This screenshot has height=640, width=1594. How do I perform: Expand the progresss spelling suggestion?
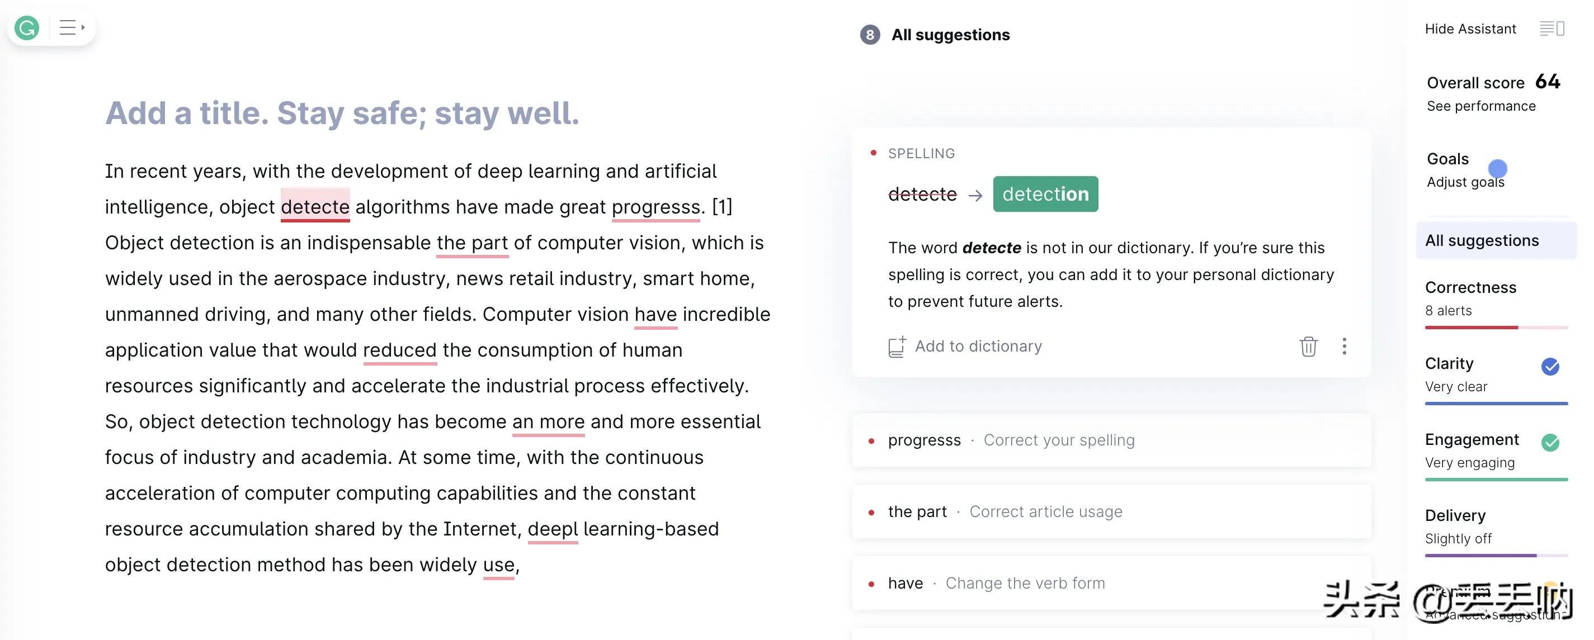(1111, 440)
